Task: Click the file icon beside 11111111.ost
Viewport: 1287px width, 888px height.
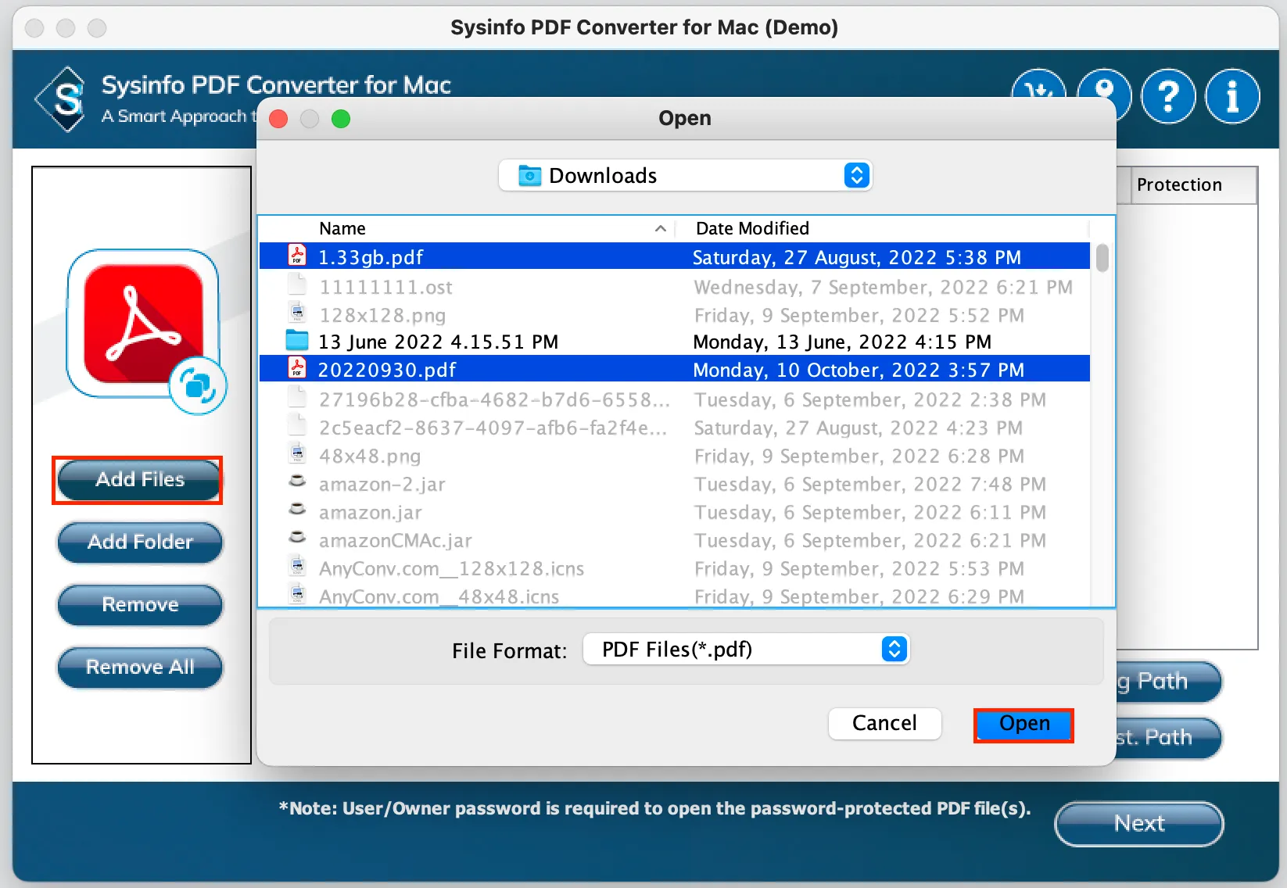Action: (297, 285)
